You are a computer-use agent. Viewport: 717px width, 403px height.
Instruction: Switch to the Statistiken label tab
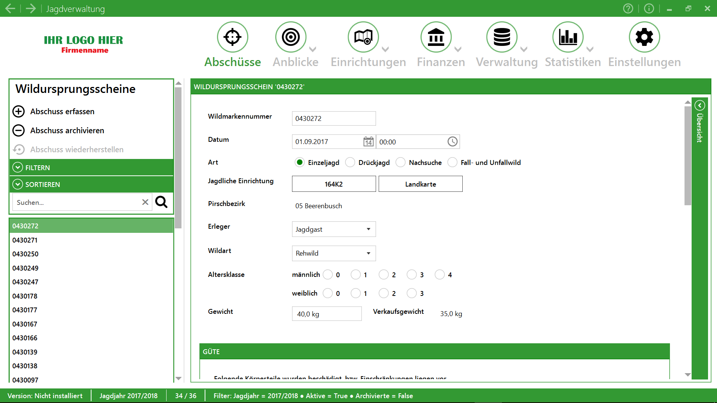(573, 62)
